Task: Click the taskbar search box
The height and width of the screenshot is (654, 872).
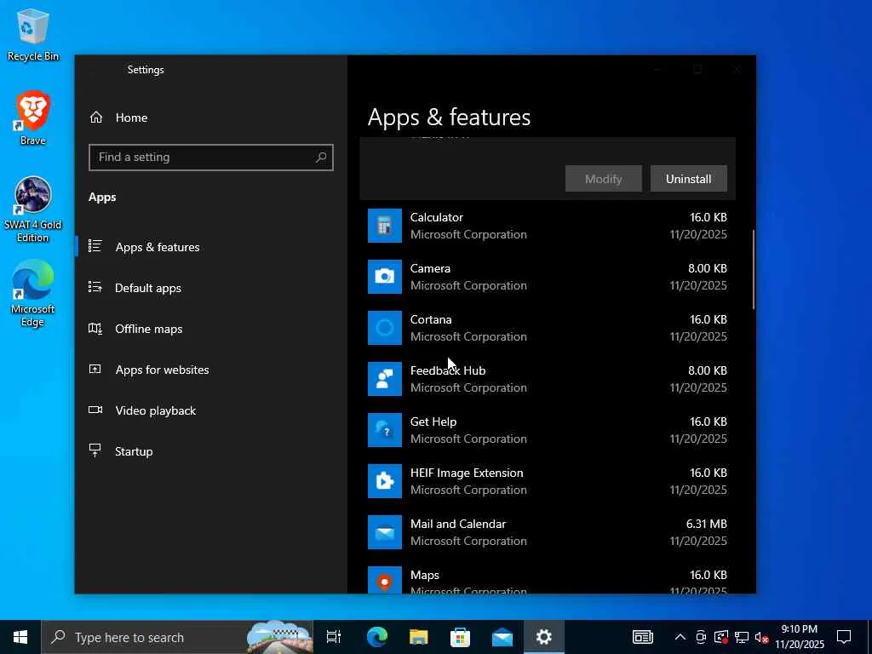Action: (x=177, y=637)
